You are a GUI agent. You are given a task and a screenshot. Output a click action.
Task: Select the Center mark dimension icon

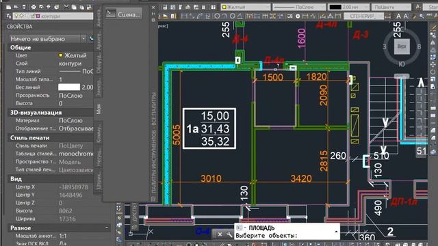point(298,16)
